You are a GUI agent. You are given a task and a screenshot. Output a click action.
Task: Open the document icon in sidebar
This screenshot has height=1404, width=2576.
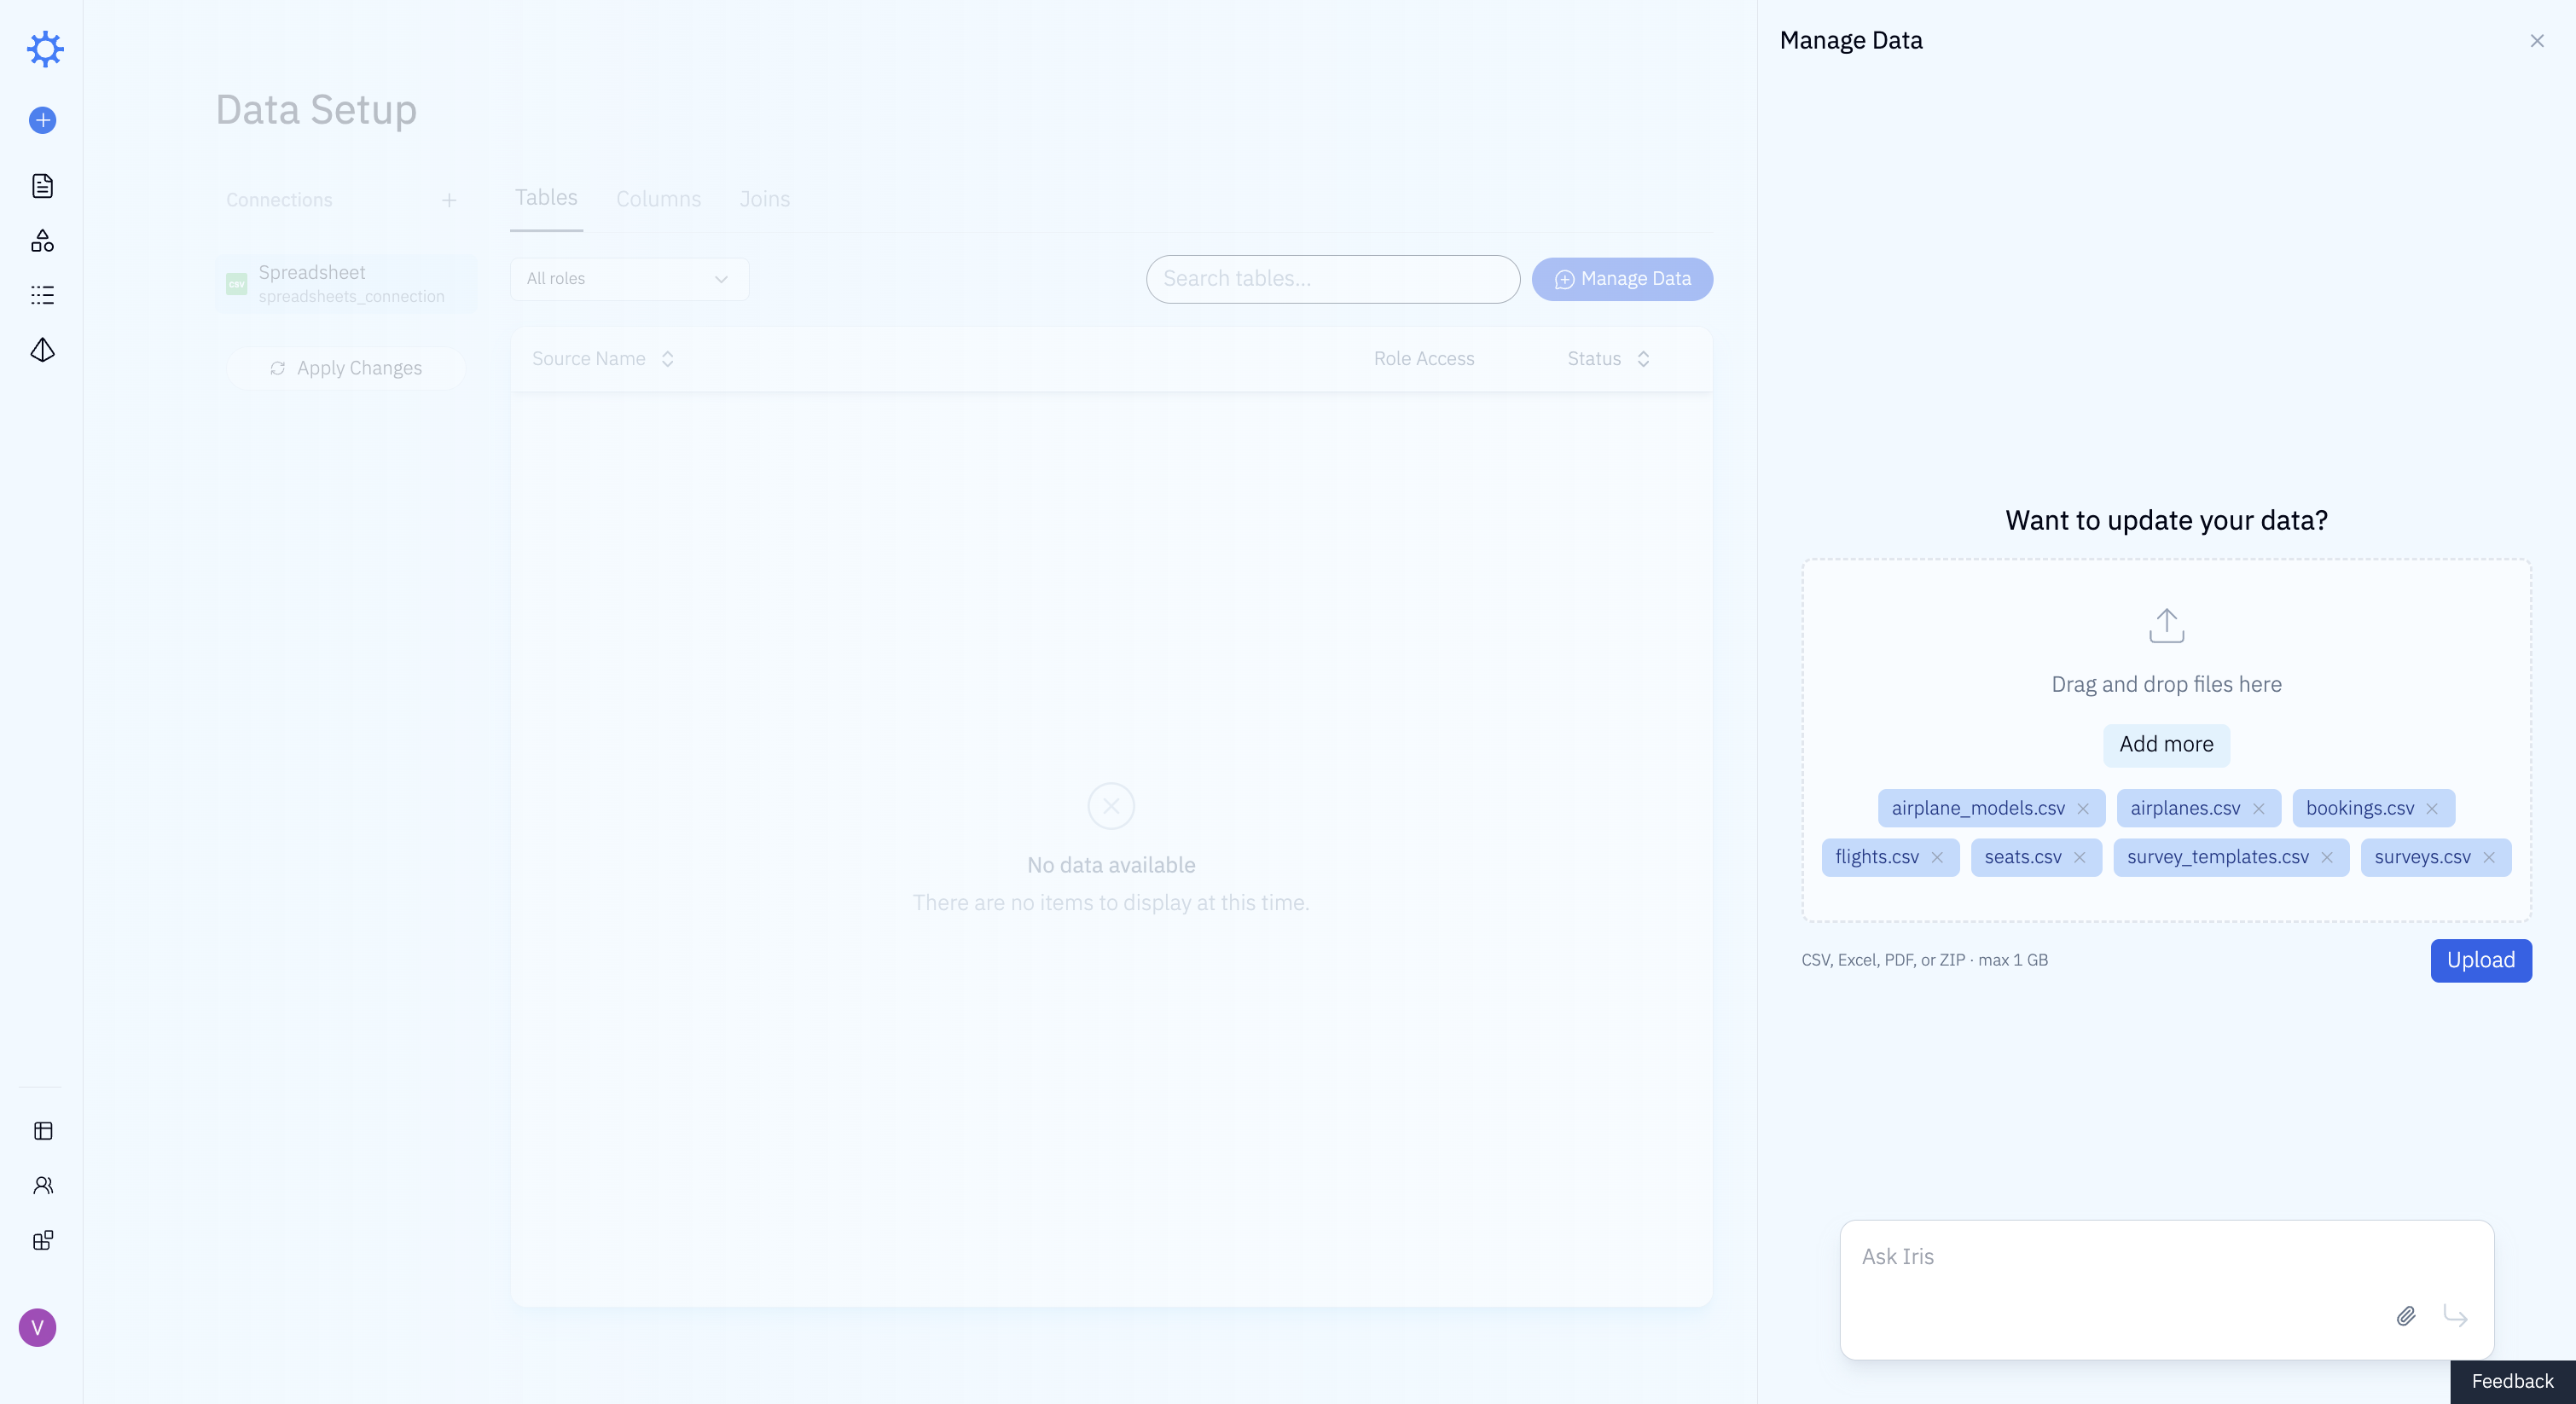click(43, 186)
